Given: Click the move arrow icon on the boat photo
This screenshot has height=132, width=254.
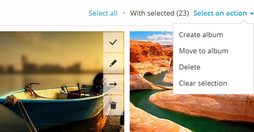Looking at the screenshot, I should [113, 84].
